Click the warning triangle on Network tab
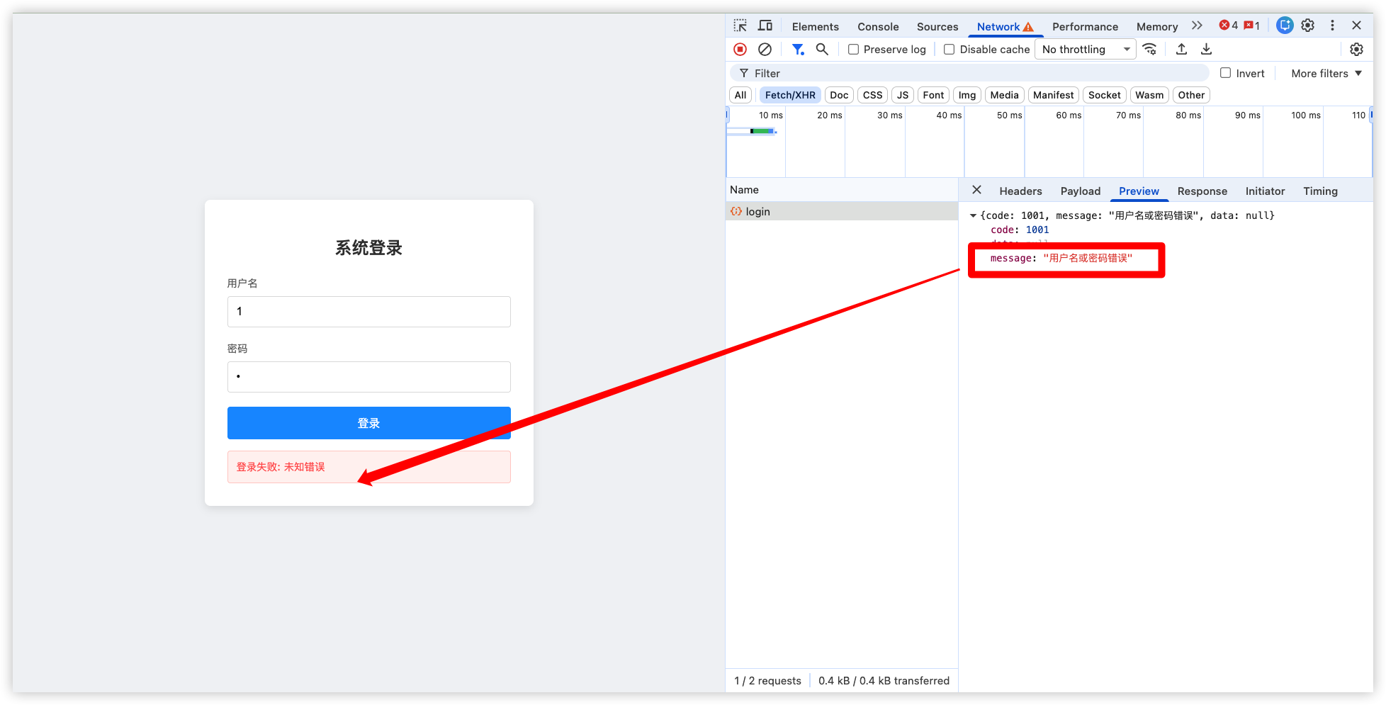The height and width of the screenshot is (705, 1386). [1028, 27]
